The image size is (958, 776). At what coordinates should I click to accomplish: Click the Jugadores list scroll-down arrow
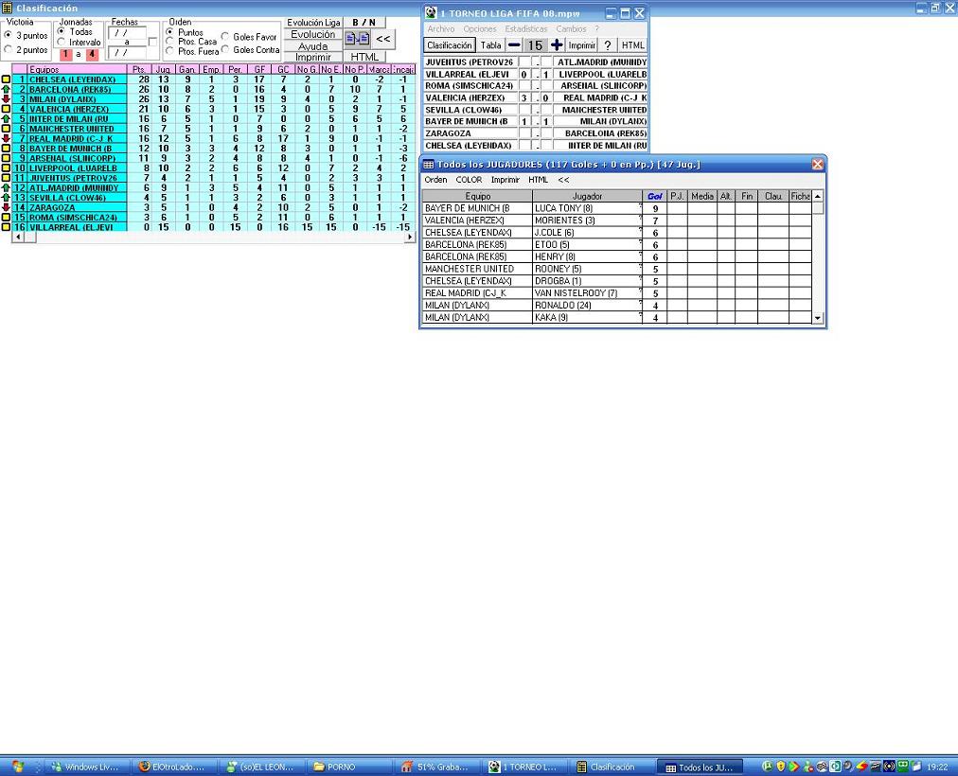818,318
